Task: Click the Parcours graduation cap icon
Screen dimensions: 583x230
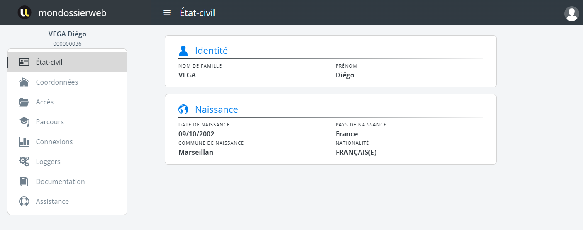Action: pos(24,122)
